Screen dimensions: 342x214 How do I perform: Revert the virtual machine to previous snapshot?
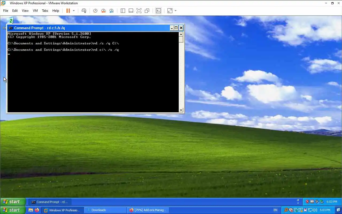click(x=103, y=11)
